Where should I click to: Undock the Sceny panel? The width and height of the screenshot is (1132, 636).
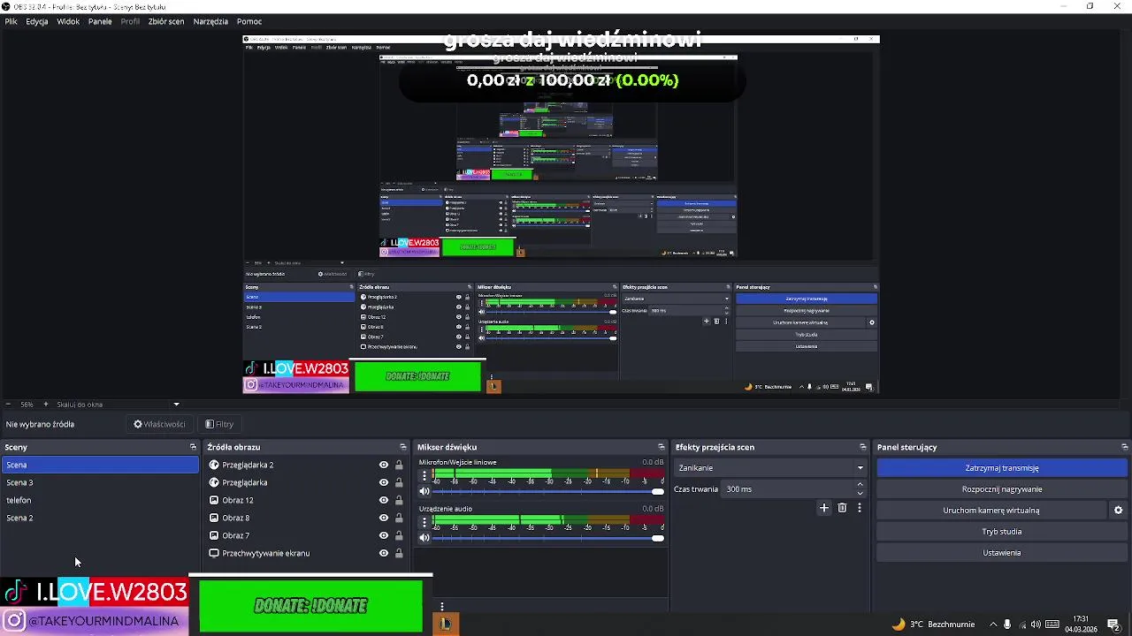click(193, 447)
